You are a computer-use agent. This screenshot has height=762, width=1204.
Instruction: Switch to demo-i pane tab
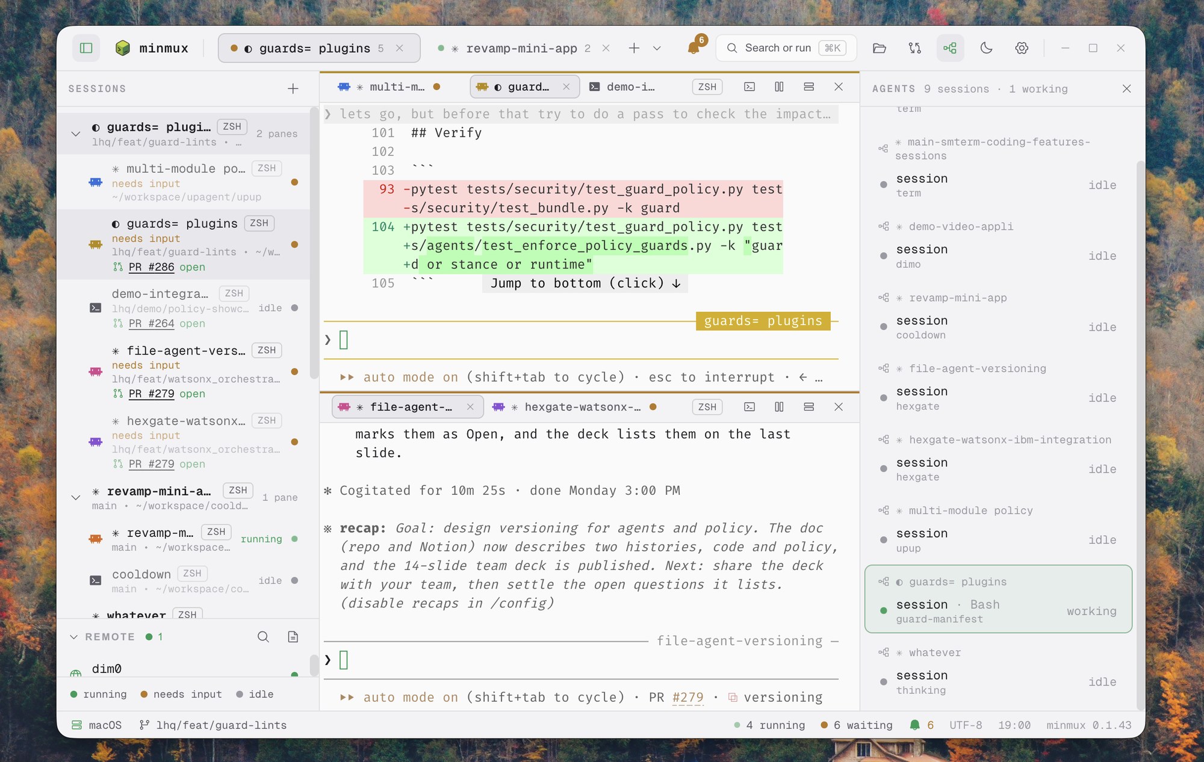tap(624, 87)
